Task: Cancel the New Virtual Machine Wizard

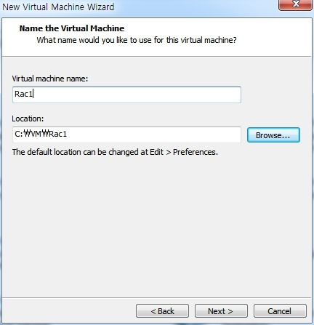Action: 280,311
